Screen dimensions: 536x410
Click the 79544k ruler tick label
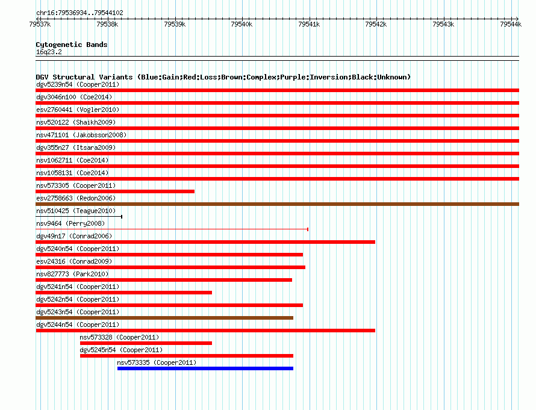click(x=511, y=24)
